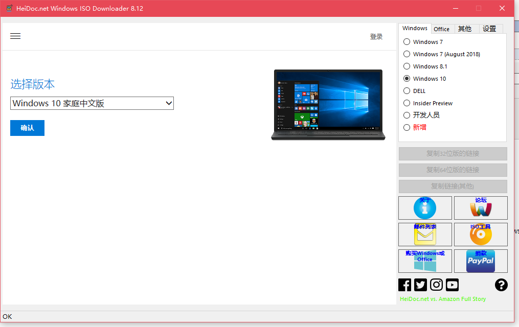519x327 pixels.
Task: Click 复制64位版的链接 button
Action: click(x=453, y=170)
